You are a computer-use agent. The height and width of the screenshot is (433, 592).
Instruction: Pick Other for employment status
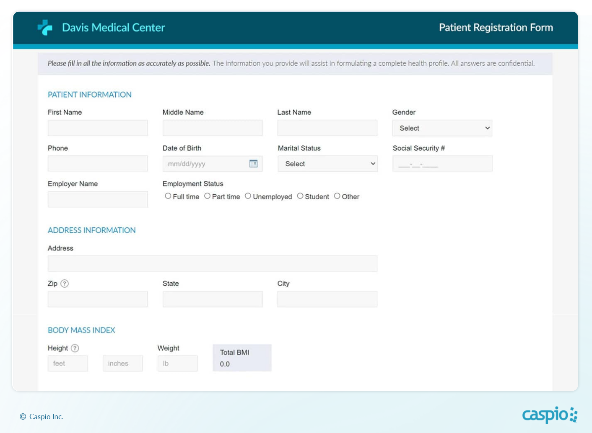(x=337, y=196)
